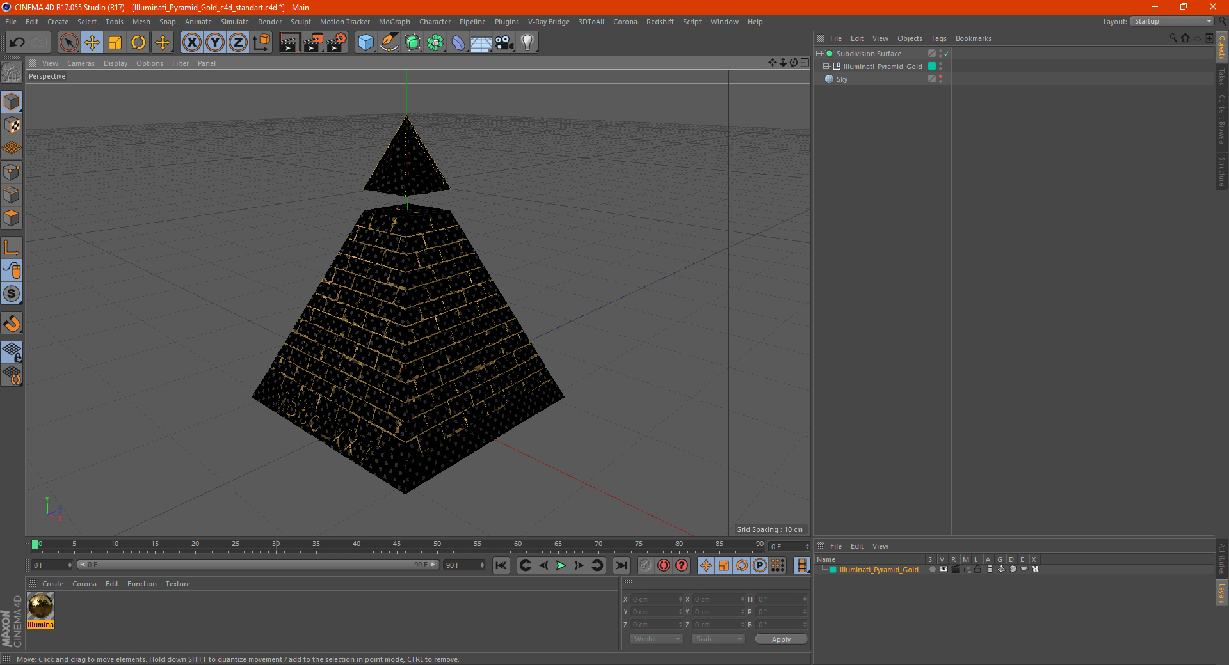Click current frame 0 F stepper arrows

click(807, 547)
